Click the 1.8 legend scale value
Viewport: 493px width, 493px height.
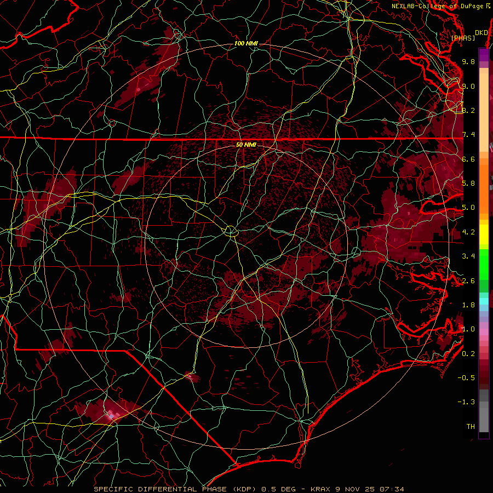(468, 305)
